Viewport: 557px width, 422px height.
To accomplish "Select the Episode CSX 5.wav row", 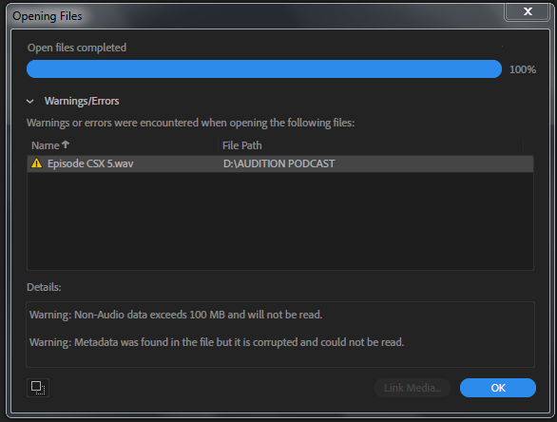I will [x=280, y=163].
